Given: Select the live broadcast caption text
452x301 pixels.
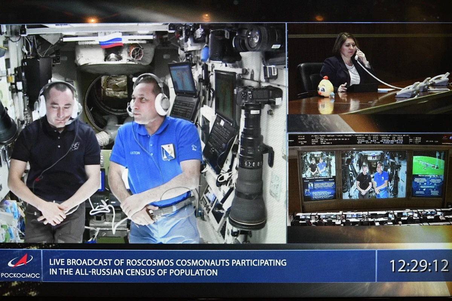Looking at the screenshot, I should 168,267.
